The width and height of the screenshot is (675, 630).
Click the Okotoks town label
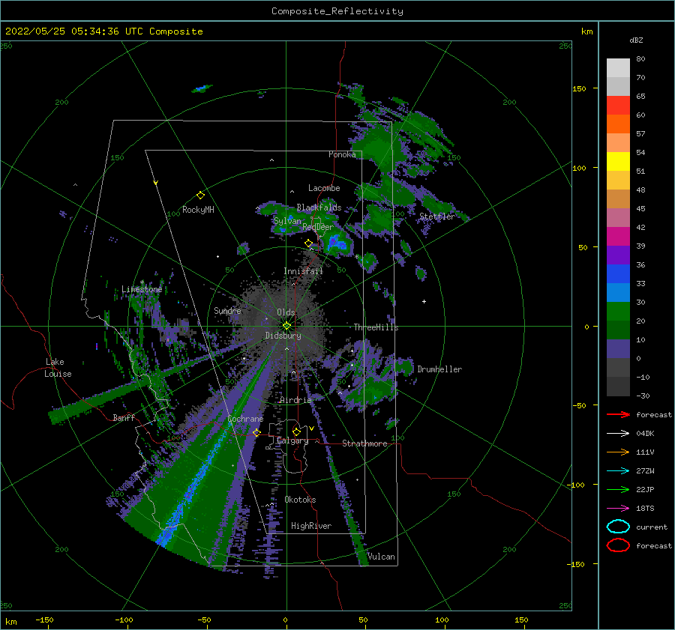click(301, 500)
